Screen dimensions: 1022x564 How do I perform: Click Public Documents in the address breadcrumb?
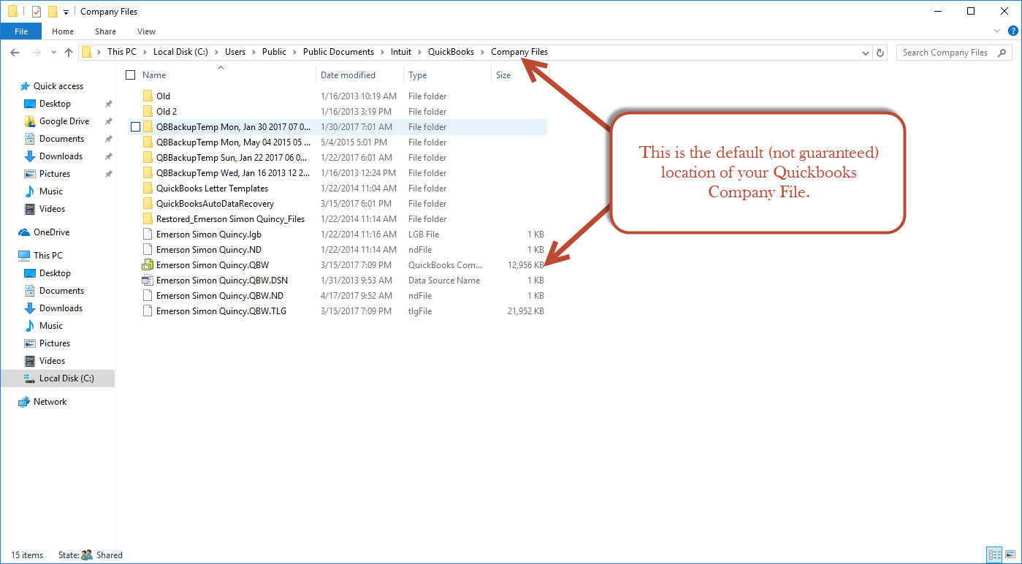[x=338, y=52]
